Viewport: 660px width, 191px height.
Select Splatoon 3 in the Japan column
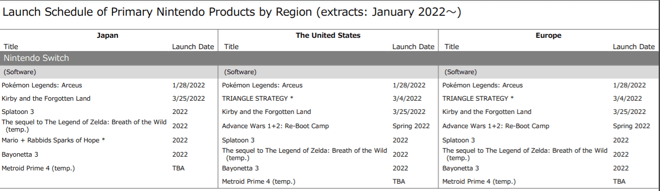click(18, 112)
